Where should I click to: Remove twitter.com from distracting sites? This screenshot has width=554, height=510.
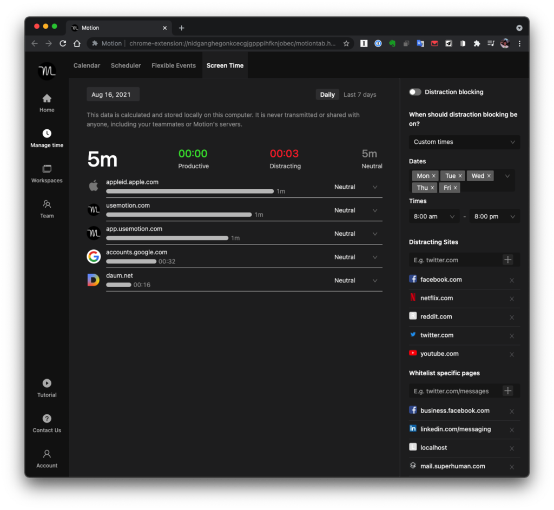pos(512,336)
